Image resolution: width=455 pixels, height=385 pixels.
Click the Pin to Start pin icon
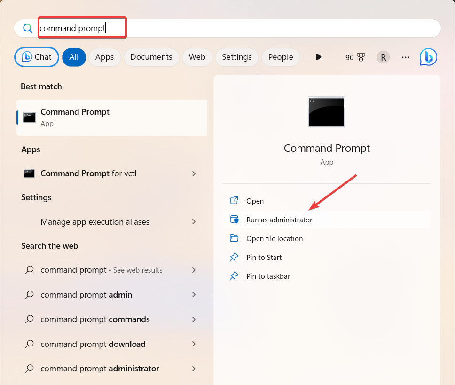(234, 257)
